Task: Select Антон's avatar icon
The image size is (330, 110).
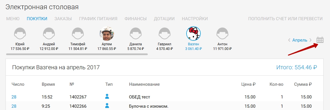Action: (223, 33)
